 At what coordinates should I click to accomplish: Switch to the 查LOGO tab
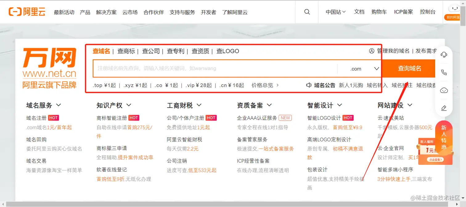(228, 51)
